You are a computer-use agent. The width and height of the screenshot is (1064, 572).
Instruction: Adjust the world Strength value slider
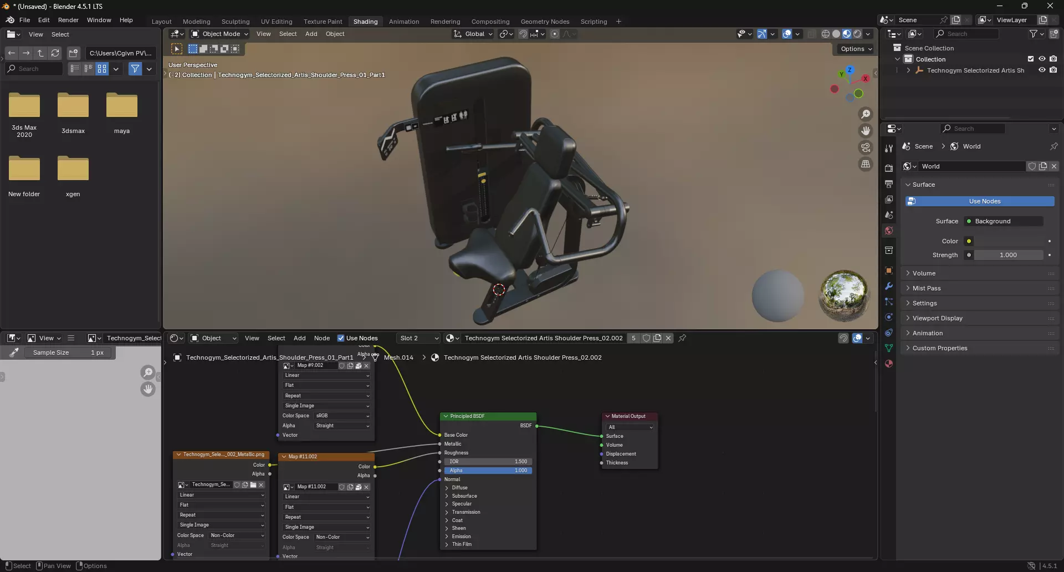click(x=1008, y=255)
